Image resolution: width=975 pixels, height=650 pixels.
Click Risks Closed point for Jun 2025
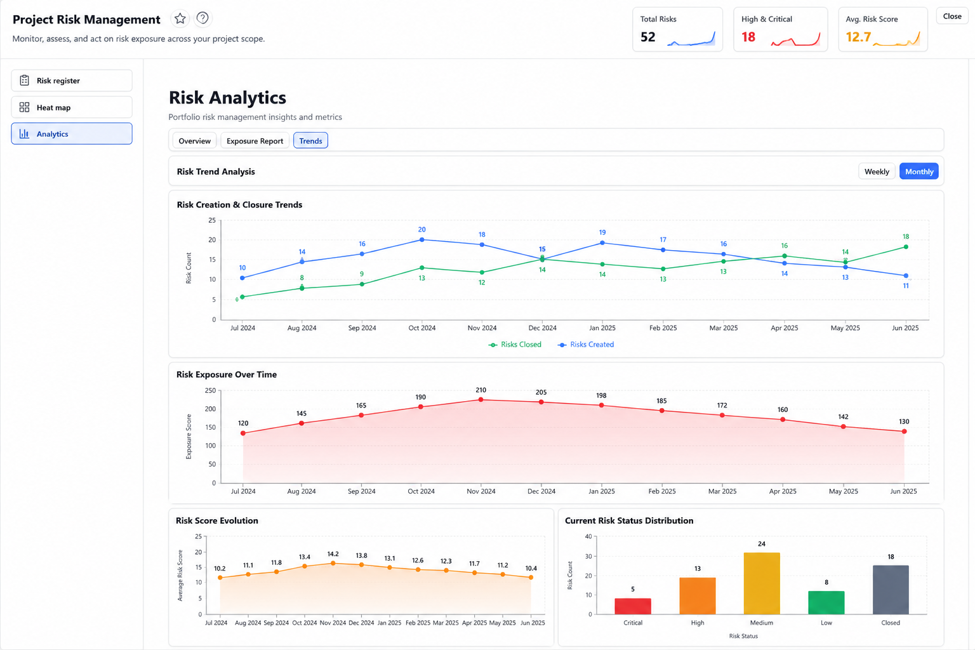(906, 247)
